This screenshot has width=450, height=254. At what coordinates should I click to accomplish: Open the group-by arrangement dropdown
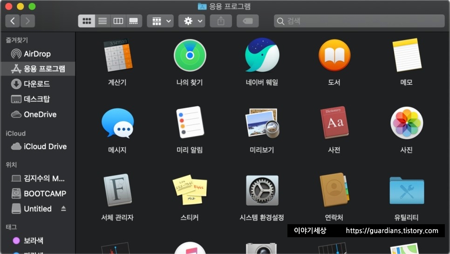pyautogui.click(x=160, y=21)
